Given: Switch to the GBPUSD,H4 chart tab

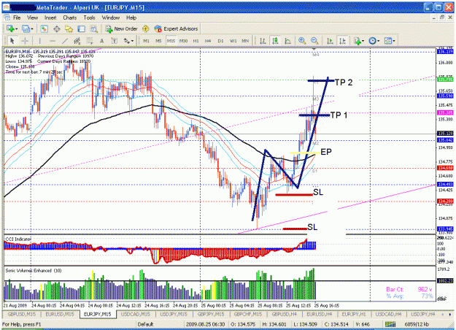Looking at the screenshot, I should 284,314.
